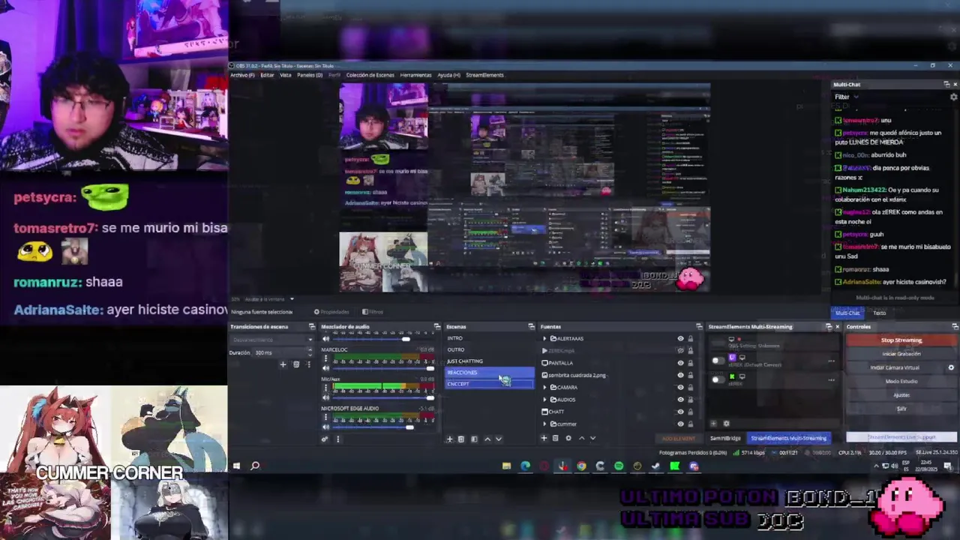Toggle visibility of sombrita cuadrada 2.png
960x540 pixels.
[680, 375]
